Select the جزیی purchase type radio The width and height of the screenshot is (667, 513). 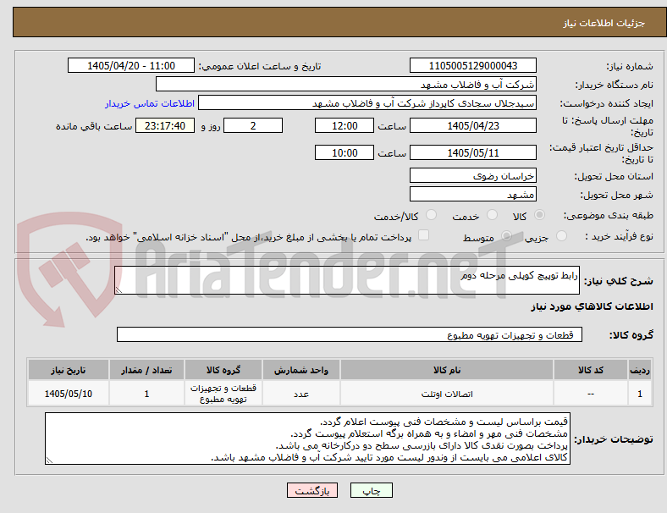tap(561, 236)
